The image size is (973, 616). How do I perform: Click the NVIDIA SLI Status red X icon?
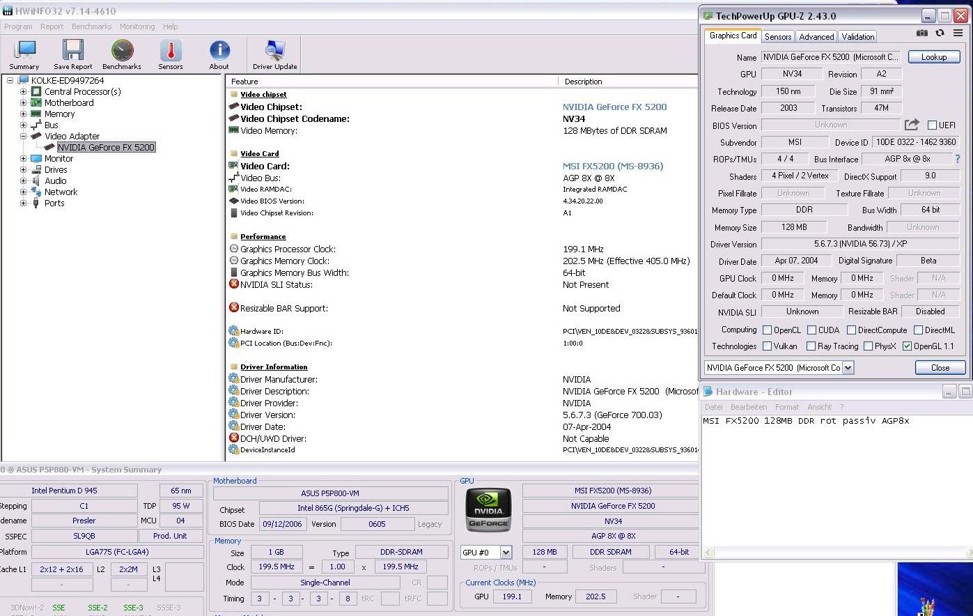tap(234, 284)
